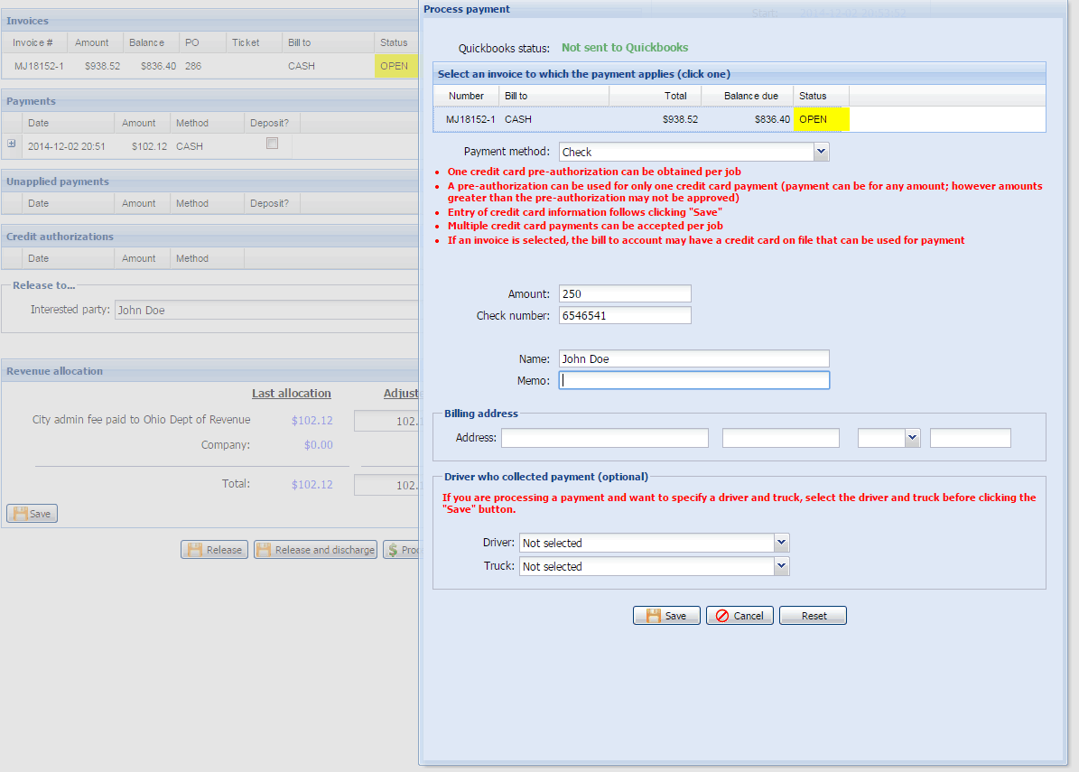This screenshot has width=1079, height=772.
Task: Click the Name field with John Doe
Action: 693,358
